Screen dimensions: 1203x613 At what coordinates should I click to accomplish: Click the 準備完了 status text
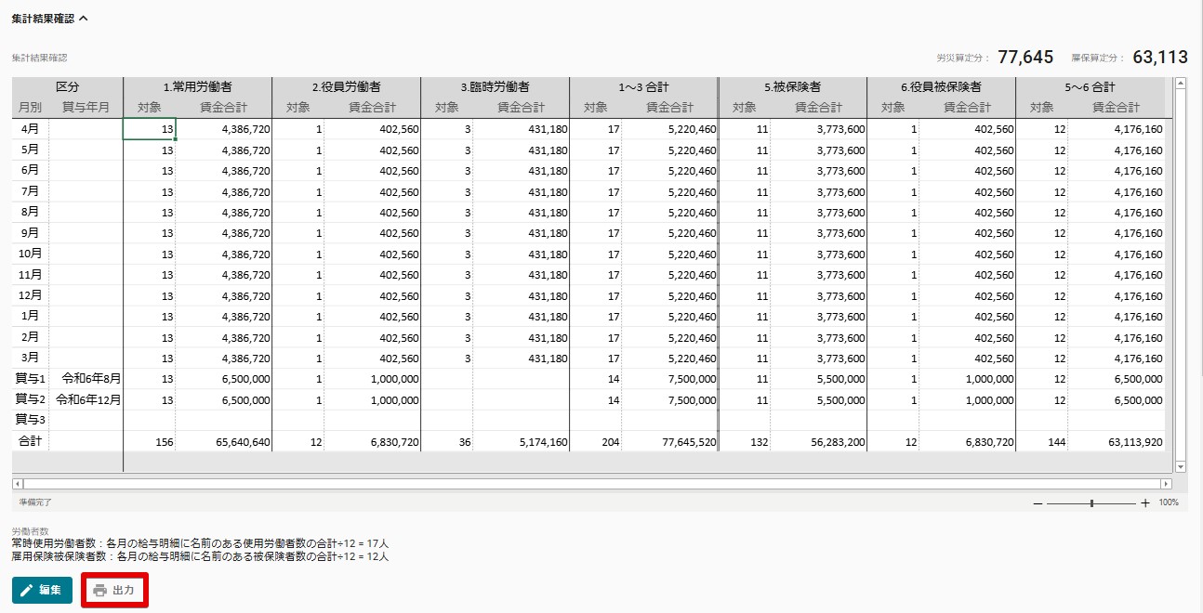point(35,502)
